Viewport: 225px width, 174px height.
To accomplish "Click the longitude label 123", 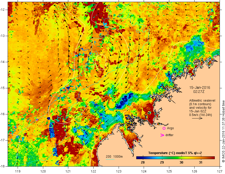I will 119,171.
